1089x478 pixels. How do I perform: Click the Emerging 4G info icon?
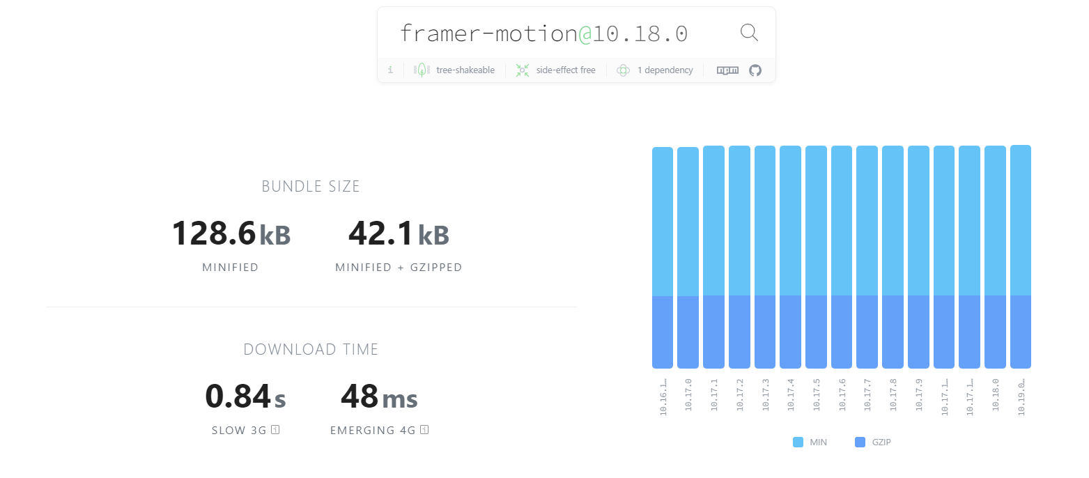point(424,430)
